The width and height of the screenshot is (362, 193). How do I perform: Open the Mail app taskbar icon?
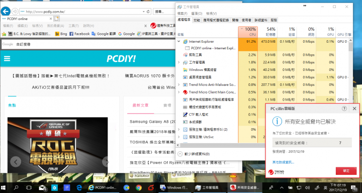42,187
